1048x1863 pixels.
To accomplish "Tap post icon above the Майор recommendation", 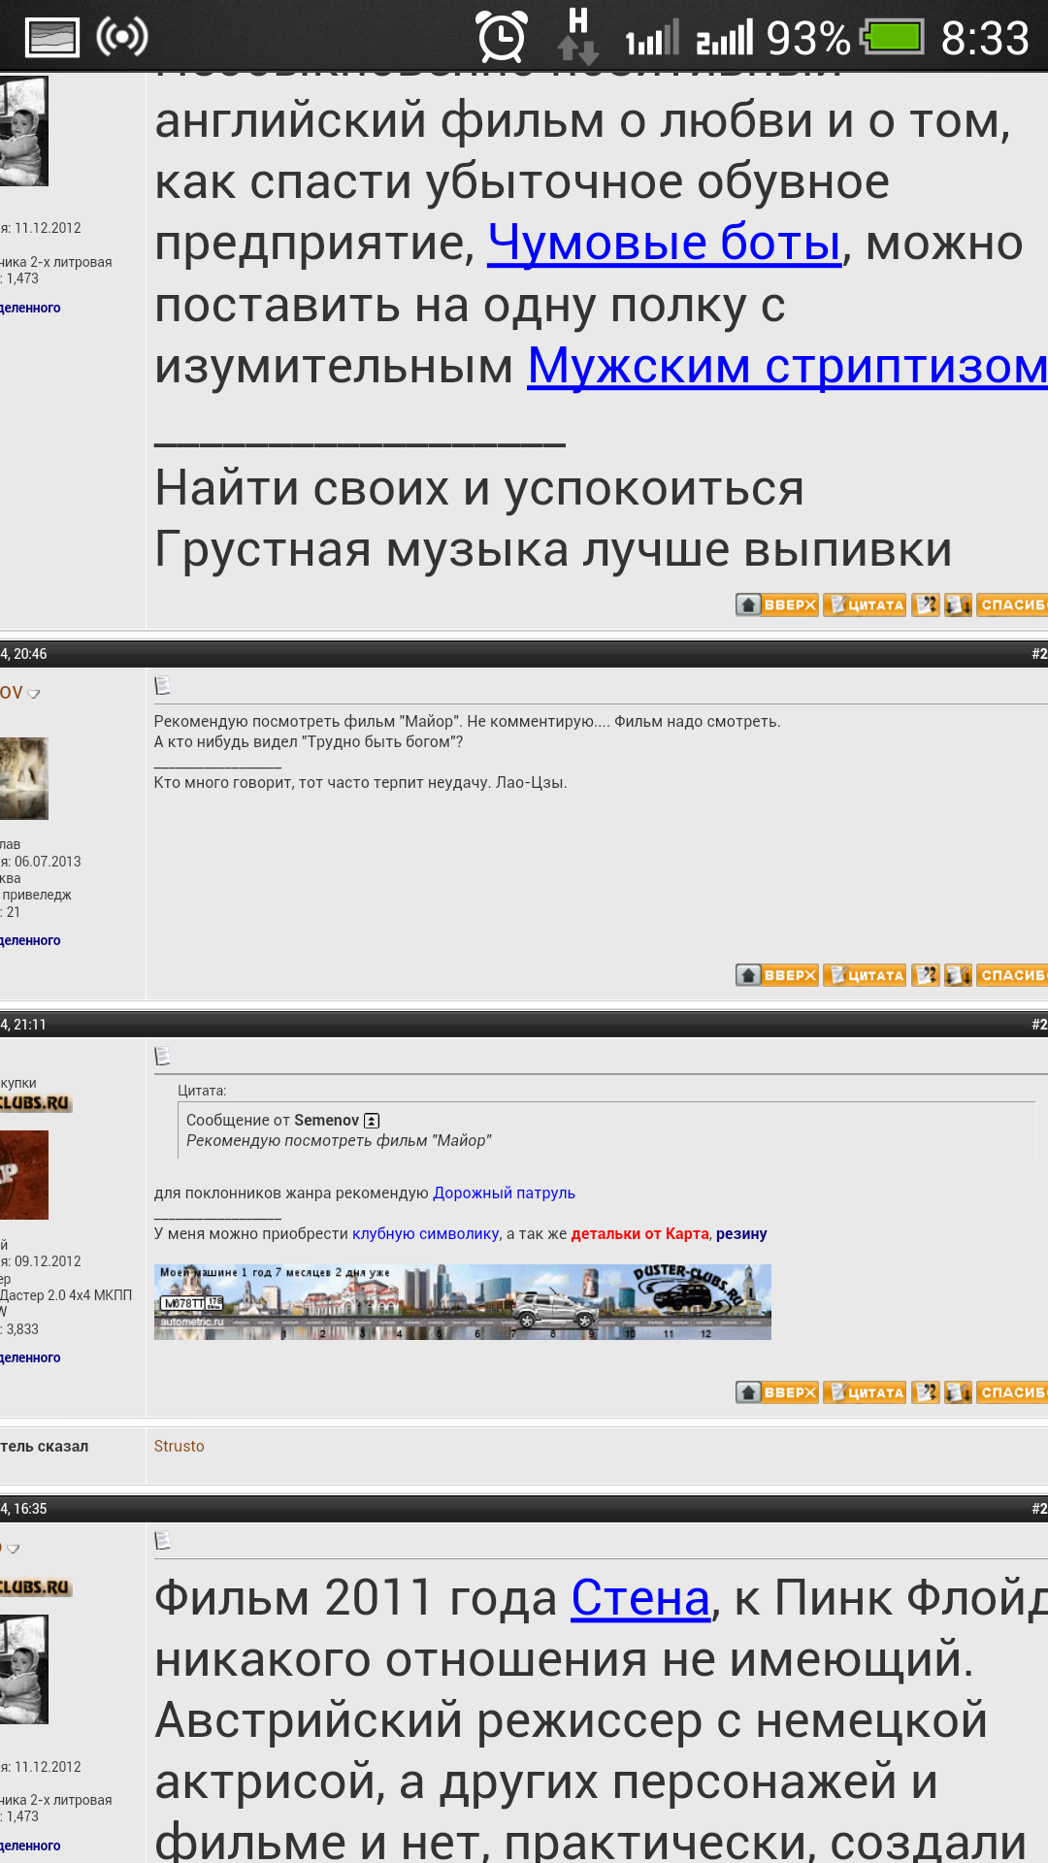I will coord(163,686).
